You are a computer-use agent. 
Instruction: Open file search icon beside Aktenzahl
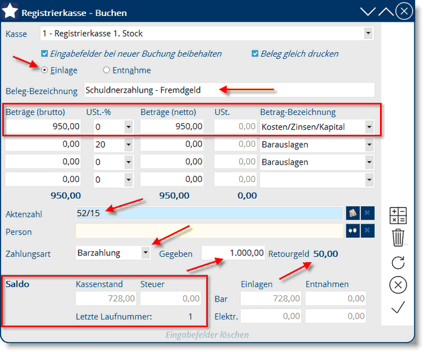353,213
